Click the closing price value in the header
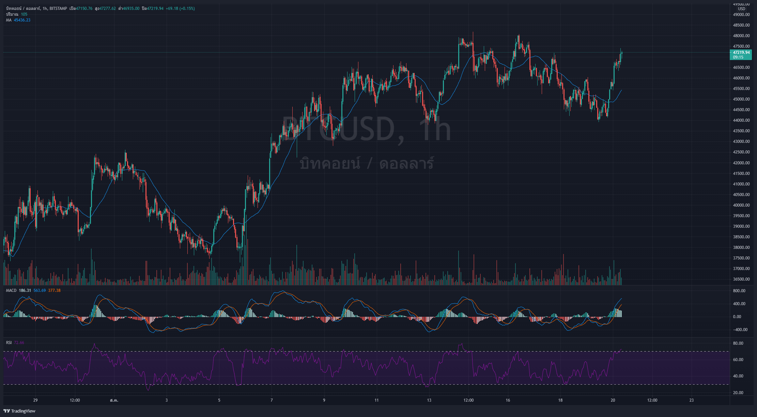This screenshot has width=757, height=417. point(155,9)
